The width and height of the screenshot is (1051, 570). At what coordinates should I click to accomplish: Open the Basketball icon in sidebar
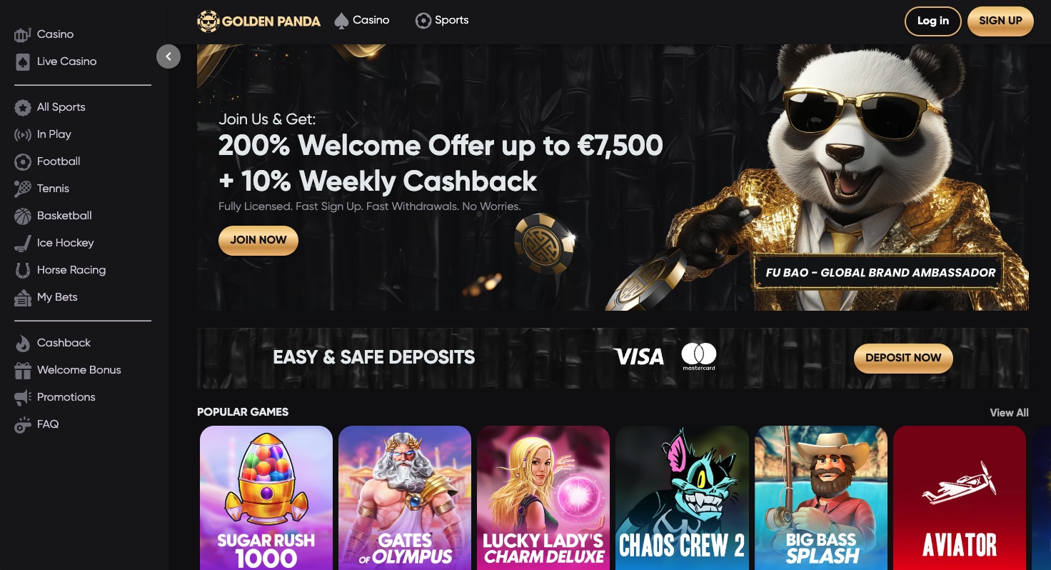(x=23, y=216)
